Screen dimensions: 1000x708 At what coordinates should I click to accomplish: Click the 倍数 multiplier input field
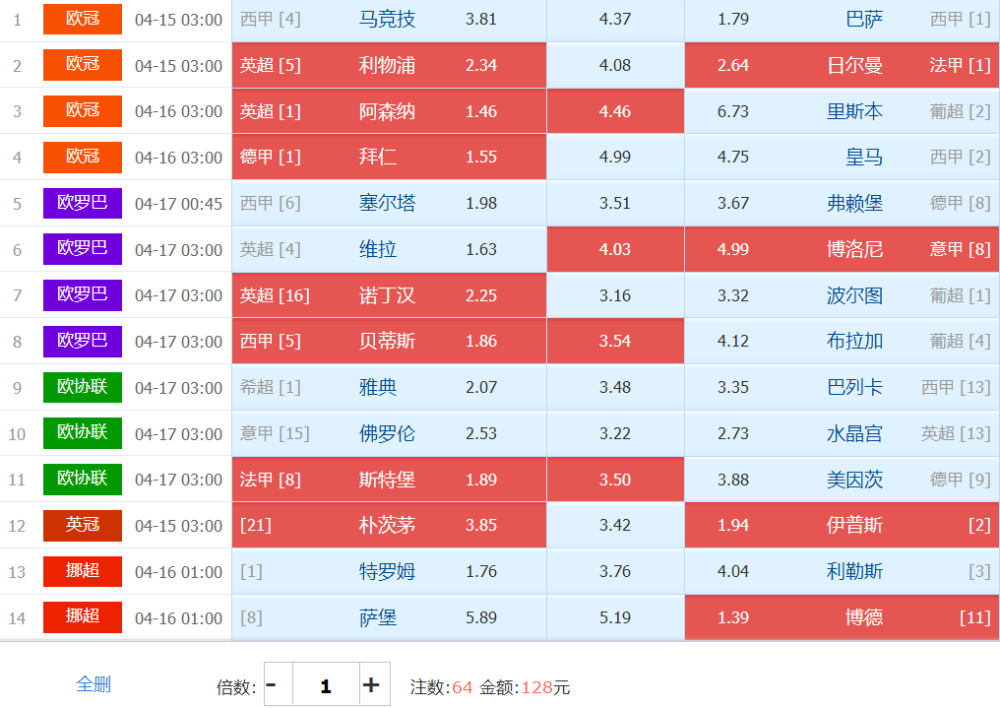click(x=325, y=685)
